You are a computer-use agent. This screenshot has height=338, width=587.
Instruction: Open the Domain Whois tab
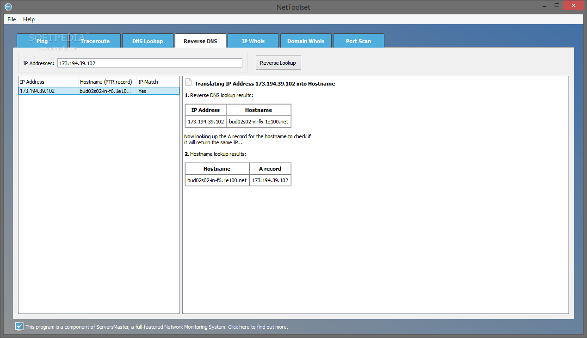tap(306, 41)
